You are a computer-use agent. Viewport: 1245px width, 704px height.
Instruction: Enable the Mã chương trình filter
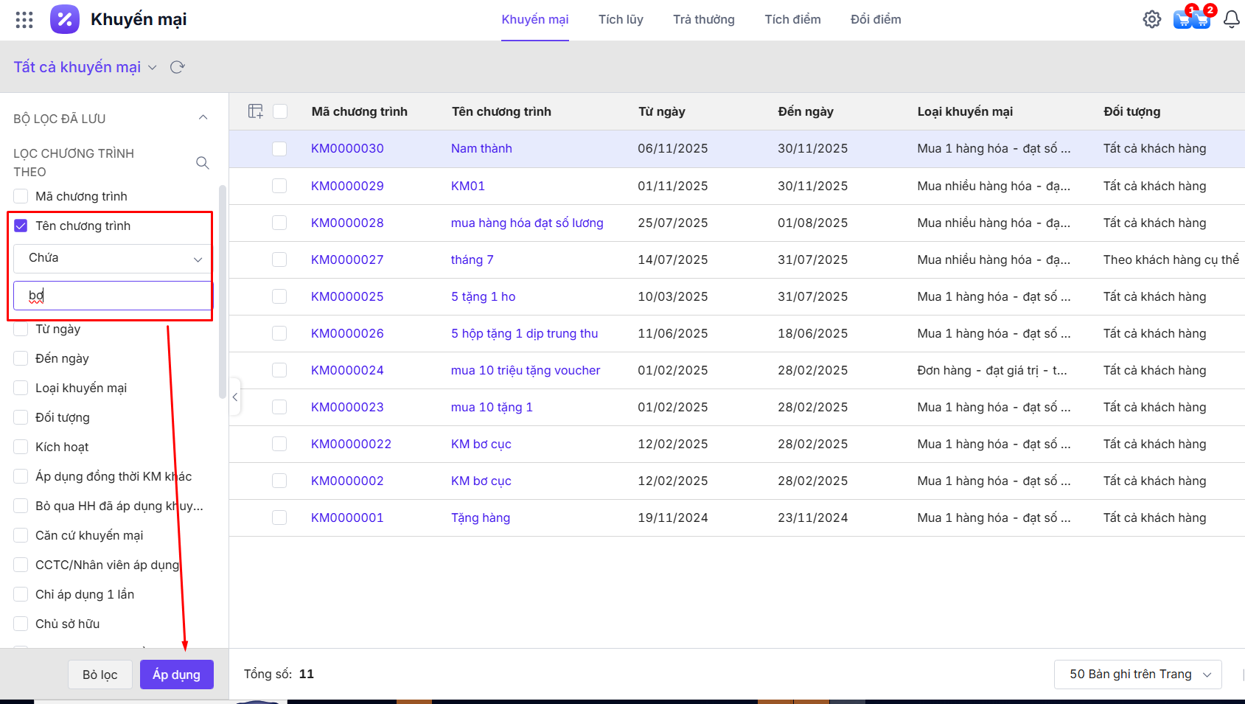[21, 197]
